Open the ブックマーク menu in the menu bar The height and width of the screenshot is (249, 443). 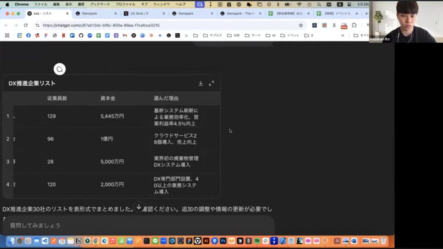100,4
